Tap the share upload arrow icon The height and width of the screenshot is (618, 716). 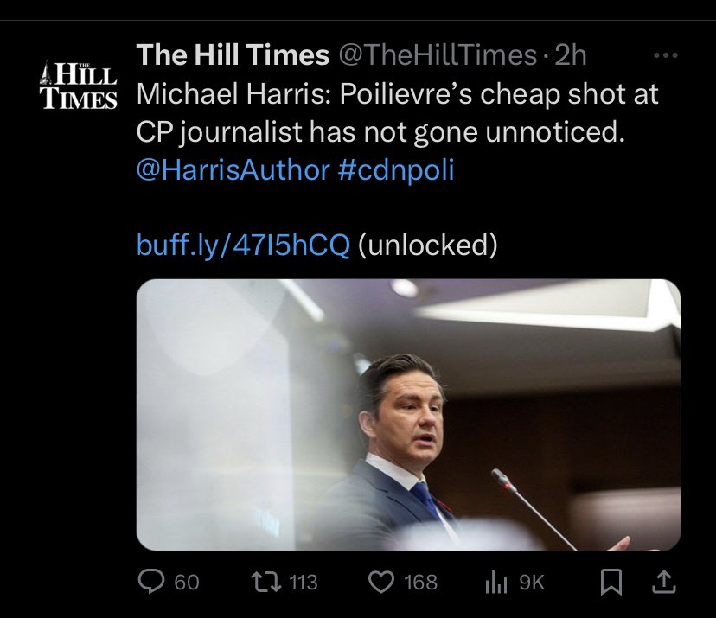click(x=665, y=582)
